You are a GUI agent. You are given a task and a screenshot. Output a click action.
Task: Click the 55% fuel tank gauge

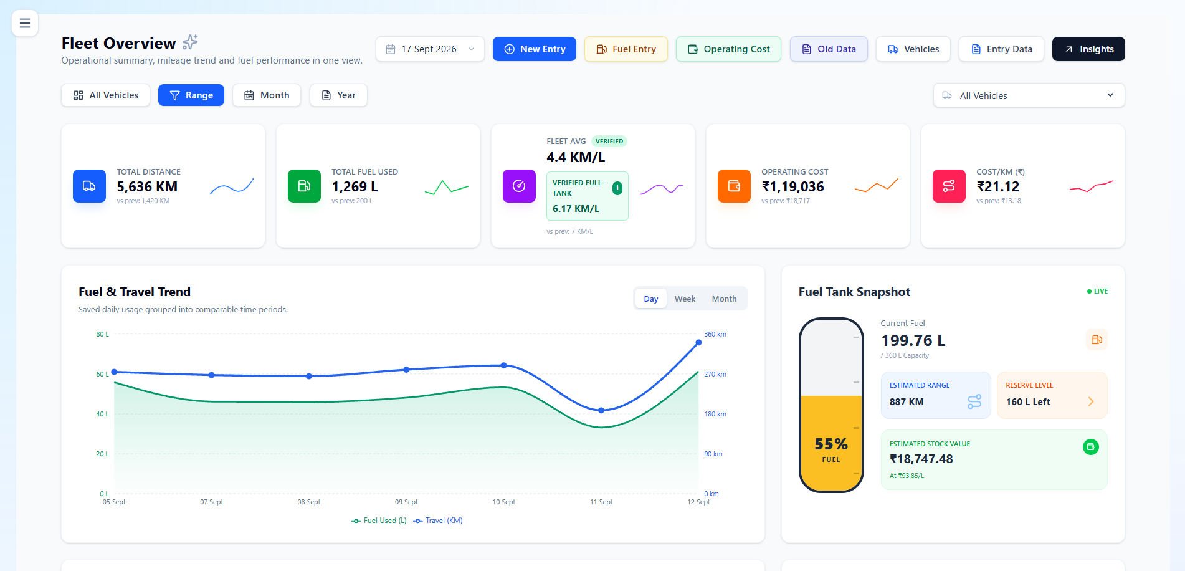831,405
